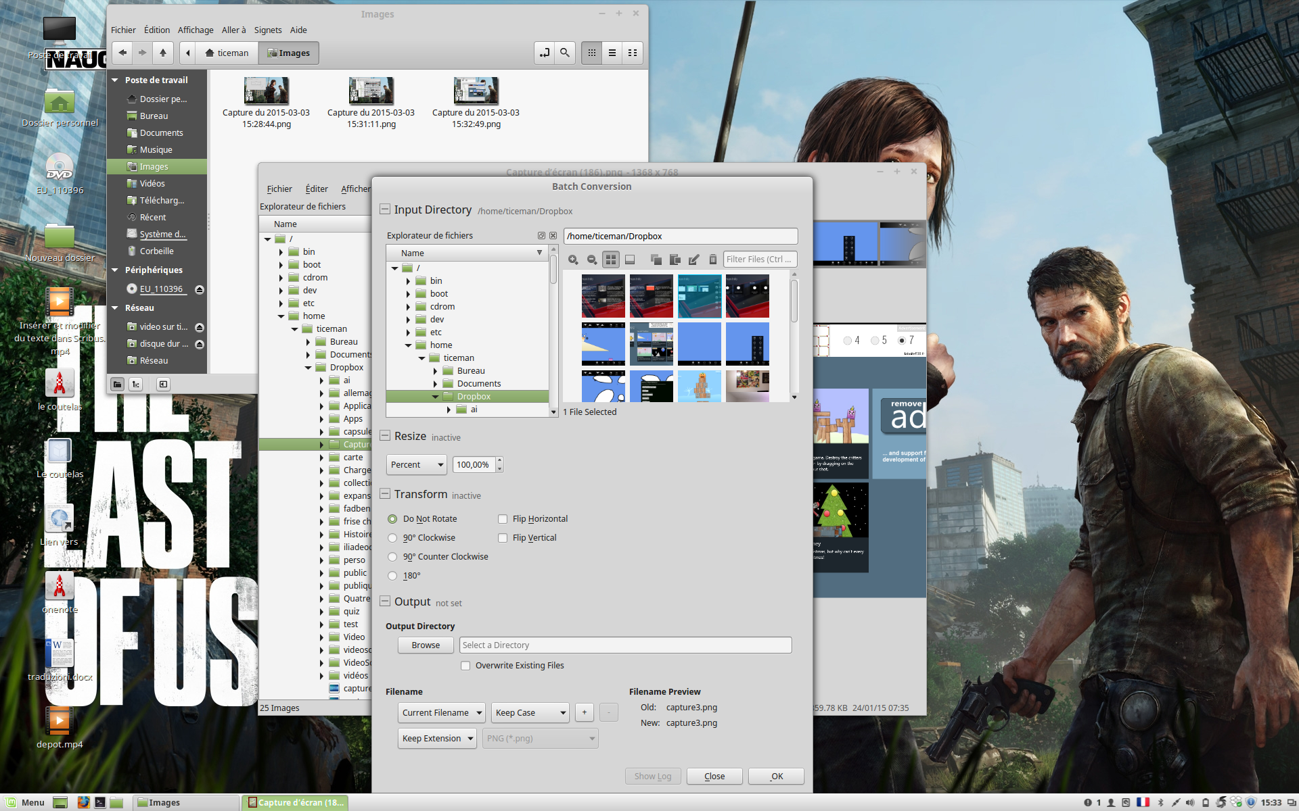Screen dimensions: 1299x811
Task: Select the radio option labeled 7
Action: [901, 341]
